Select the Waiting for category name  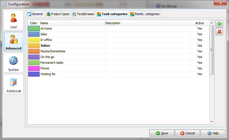[x=48, y=74]
